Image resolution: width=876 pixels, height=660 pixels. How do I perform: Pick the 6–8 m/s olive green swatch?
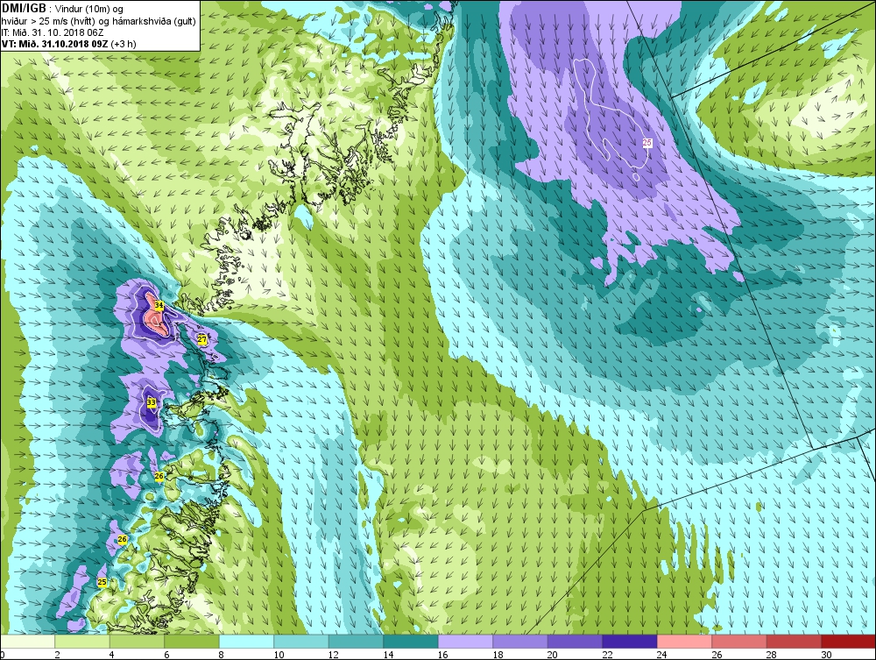click(x=192, y=642)
